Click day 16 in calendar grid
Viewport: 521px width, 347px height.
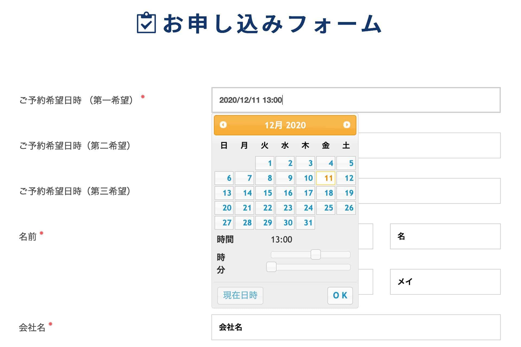[x=285, y=193]
